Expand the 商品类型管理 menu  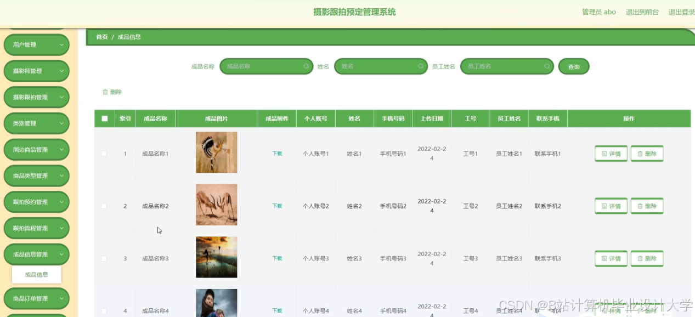(x=37, y=176)
